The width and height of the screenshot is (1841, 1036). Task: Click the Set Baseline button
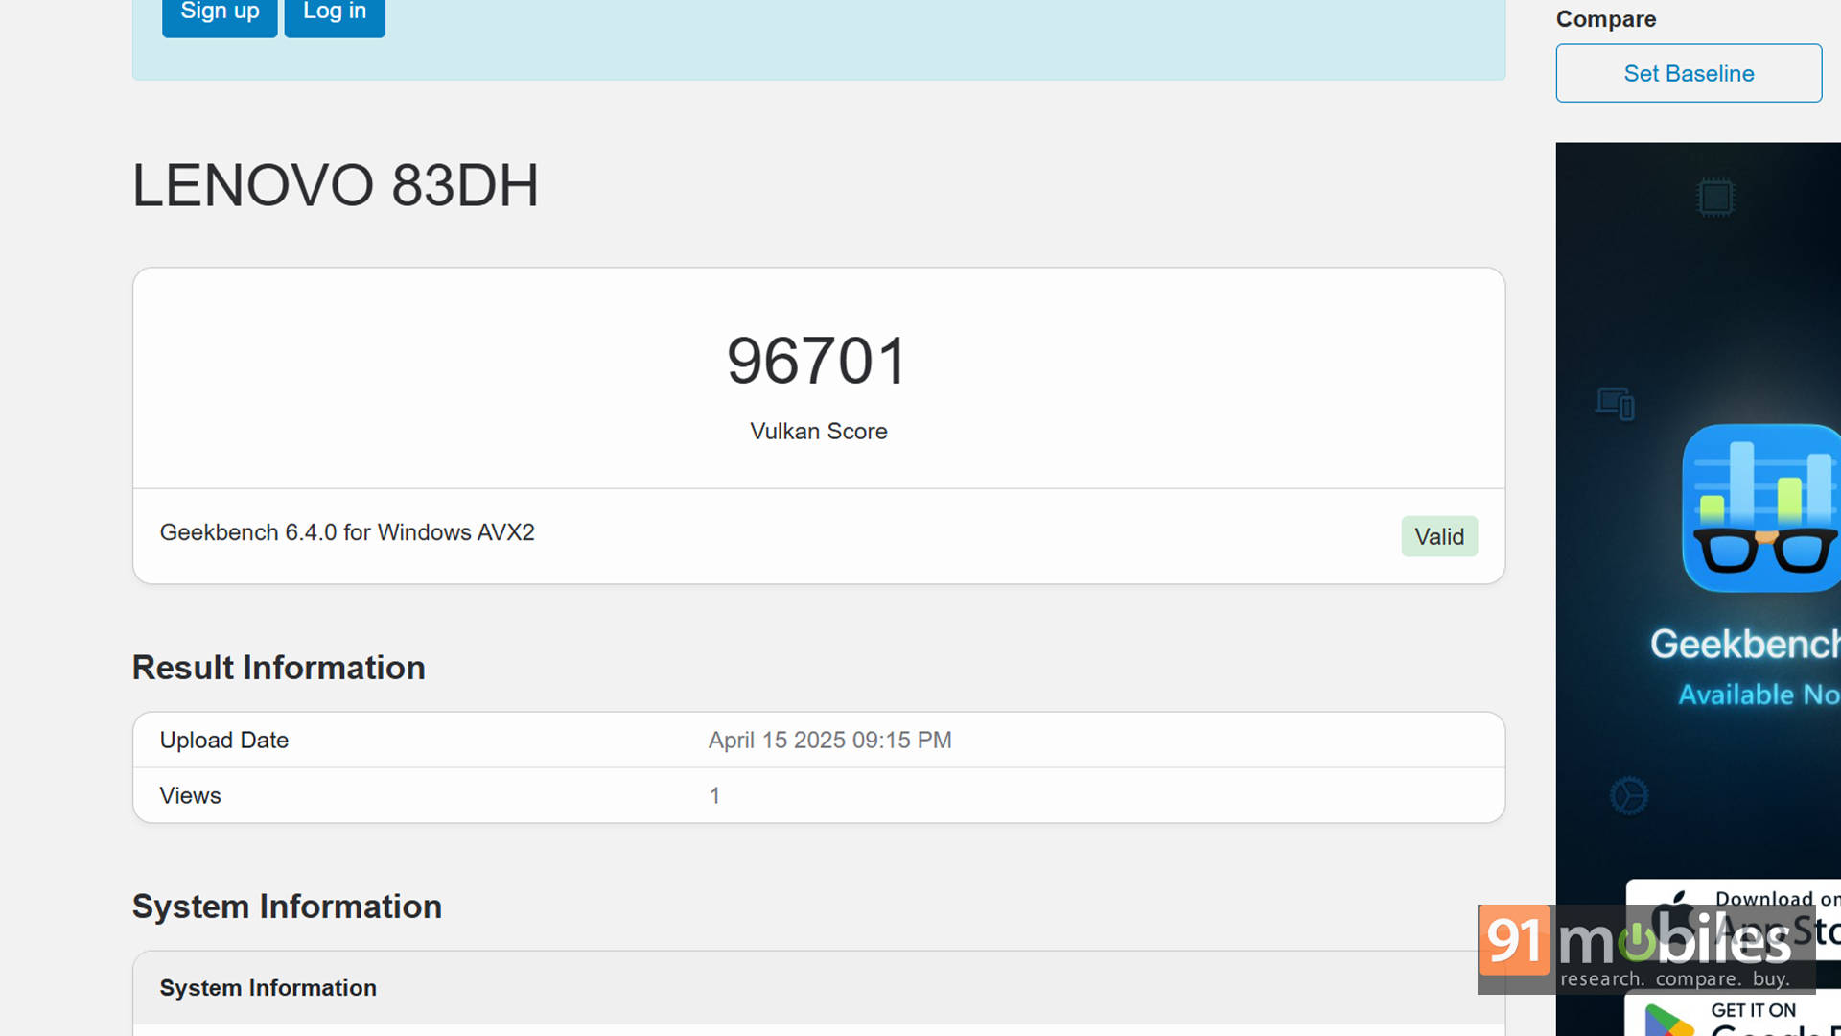point(1689,73)
